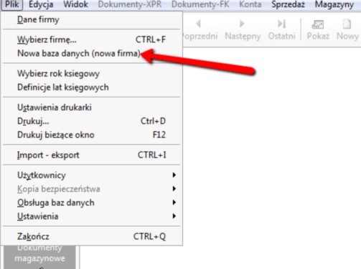Image resolution: width=361 pixels, height=269 pixels.
Task: Click the Dokumenty magazynowe sidebar button
Action: click(39, 253)
